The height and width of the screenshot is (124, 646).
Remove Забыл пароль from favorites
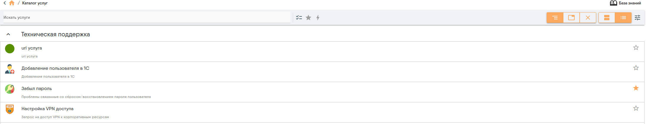[636, 88]
